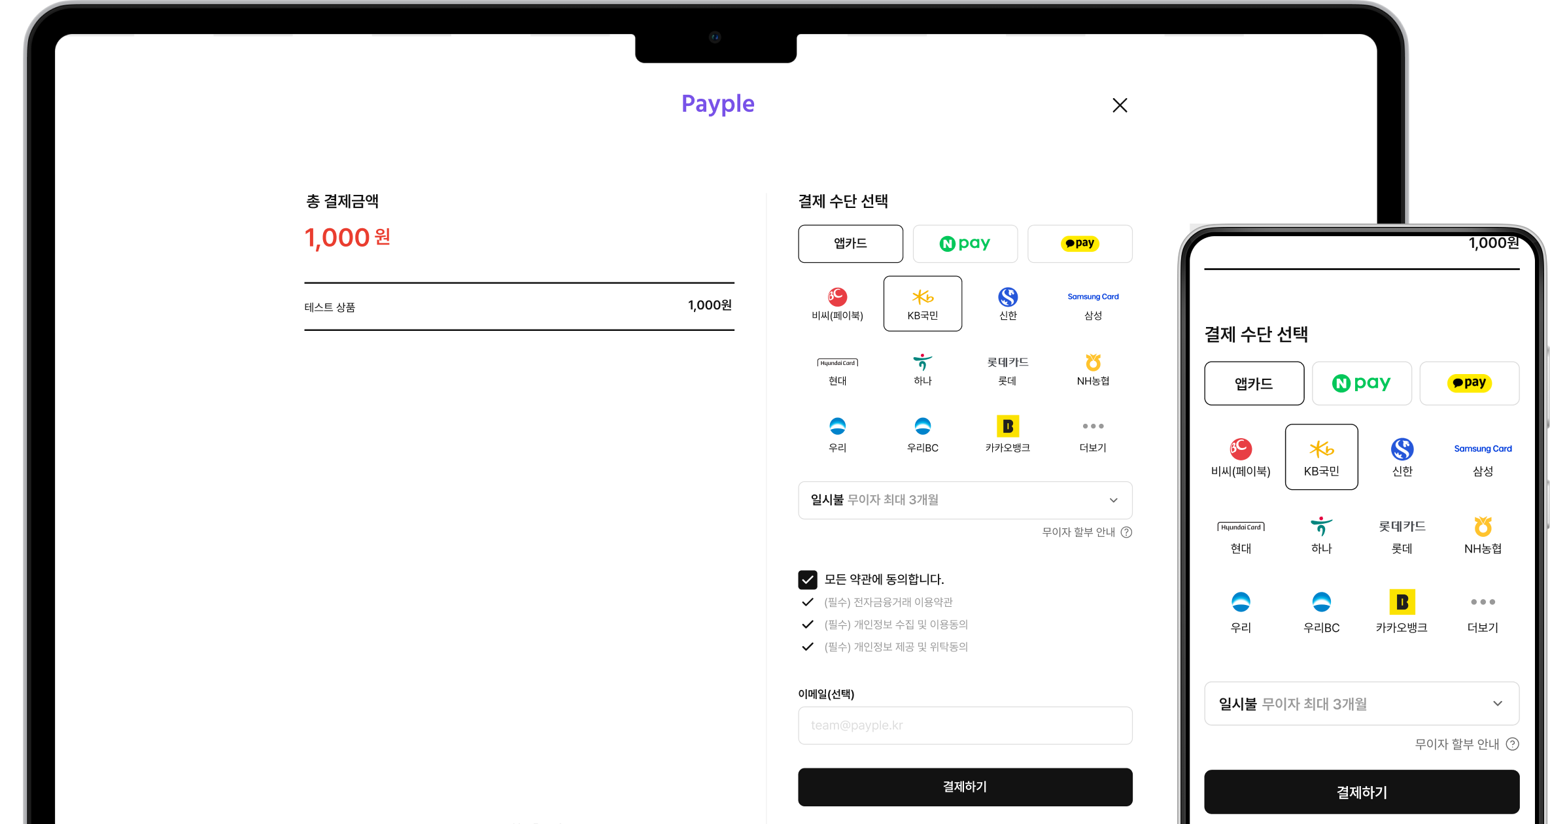Choose Kakao pay tab on phone
The height and width of the screenshot is (824, 1550).
pyautogui.click(x=1470, y=383)
